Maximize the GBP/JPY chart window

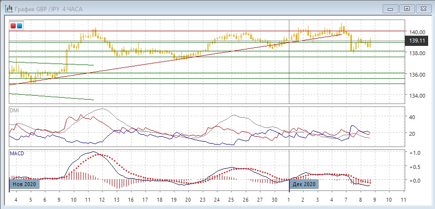click(406, 8)
